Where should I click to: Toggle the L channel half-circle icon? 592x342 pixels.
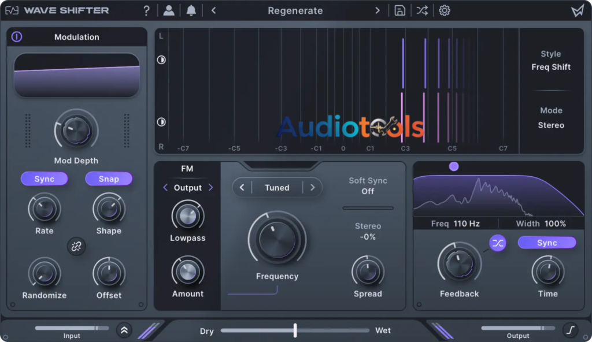(161, 60)
